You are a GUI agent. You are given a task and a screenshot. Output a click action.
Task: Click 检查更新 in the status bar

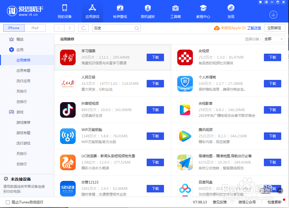click(x=275, y=202)
